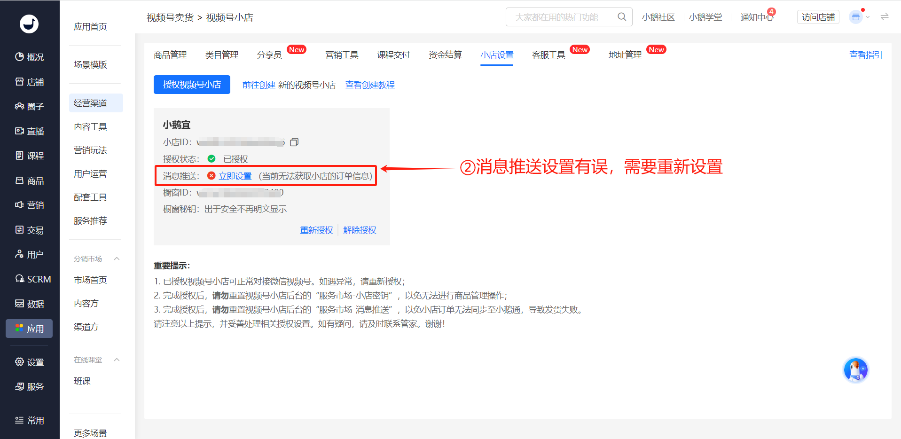Open 营销 in the dark sidebar
This screenshot has width=901, height=439.
30,205
